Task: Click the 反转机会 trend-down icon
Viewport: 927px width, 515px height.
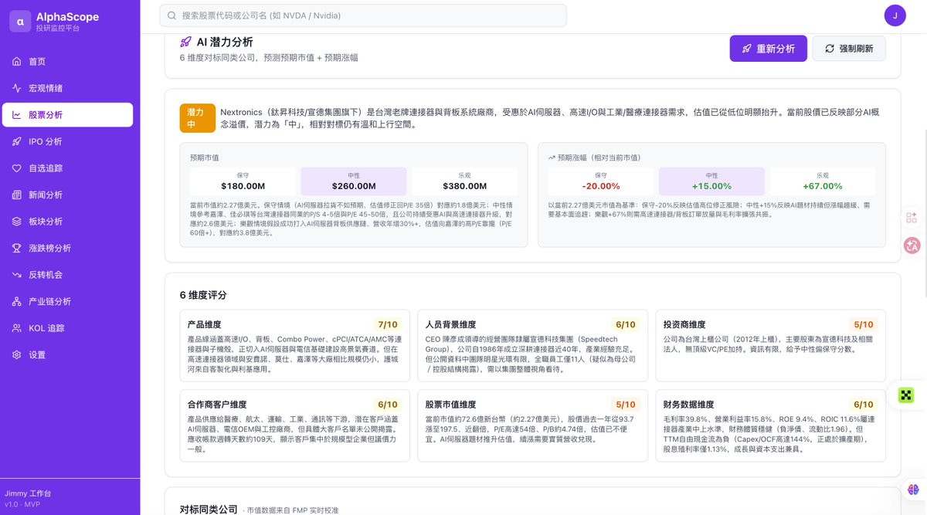Action: click(x=16, y=275)
